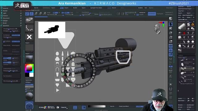
Task: Select the black secondary color swatch
Action: pos(27,75)
